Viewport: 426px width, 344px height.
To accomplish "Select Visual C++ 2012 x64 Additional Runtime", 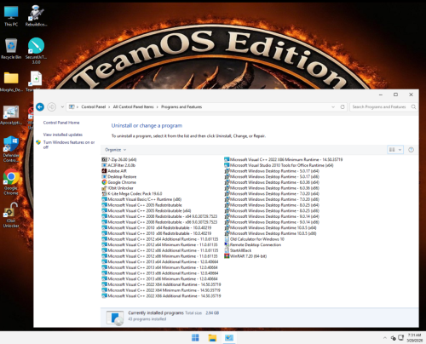I will click(160, 239).
